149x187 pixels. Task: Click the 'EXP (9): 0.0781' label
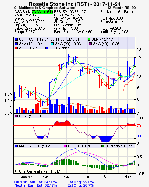click(x=80, y=146)
